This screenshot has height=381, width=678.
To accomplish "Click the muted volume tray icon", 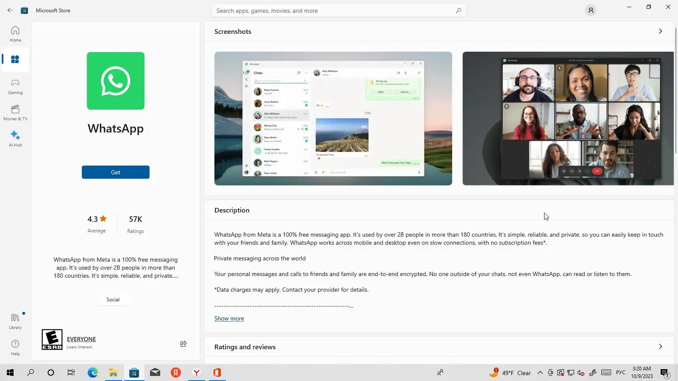I will (x=581, y=373).
